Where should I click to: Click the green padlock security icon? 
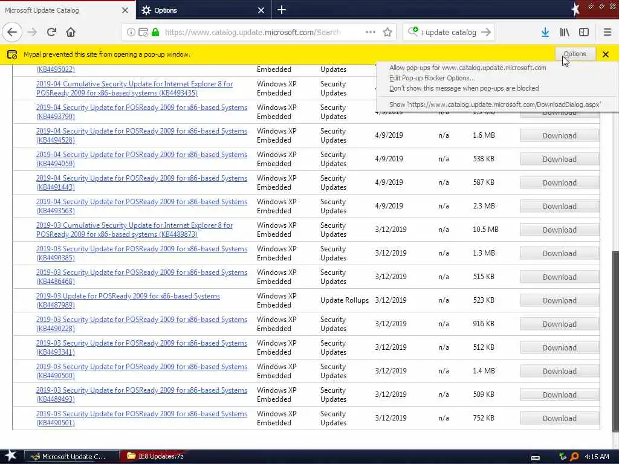[x=155, y=32]
